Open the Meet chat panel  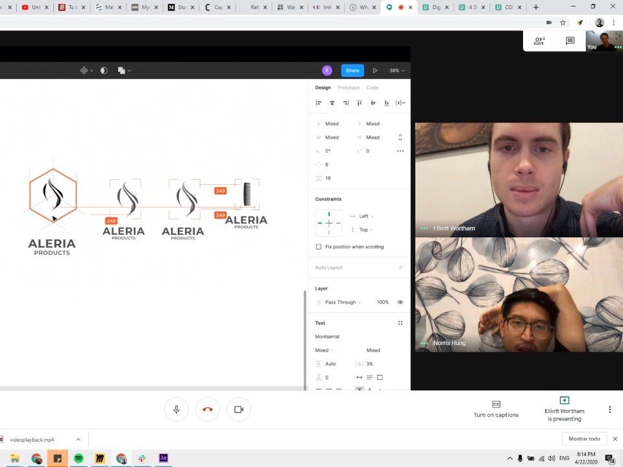(570, 40)
